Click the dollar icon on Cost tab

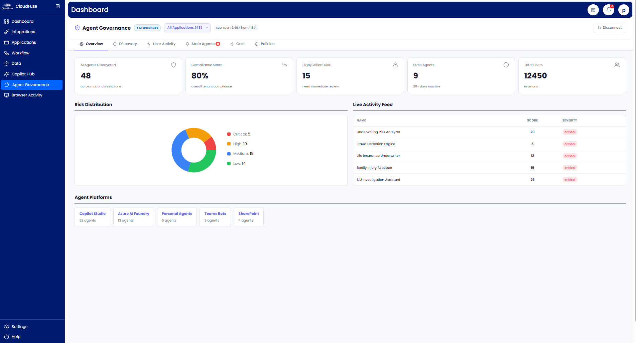pyautogui.click(x=232, y=44)
